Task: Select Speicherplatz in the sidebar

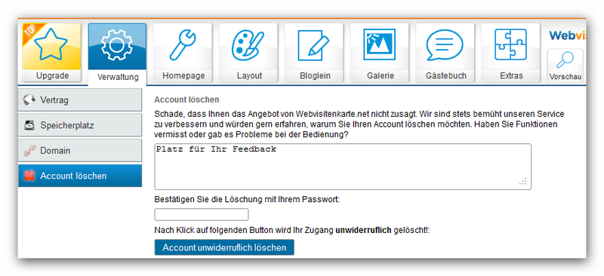Action: coord(80,125)
